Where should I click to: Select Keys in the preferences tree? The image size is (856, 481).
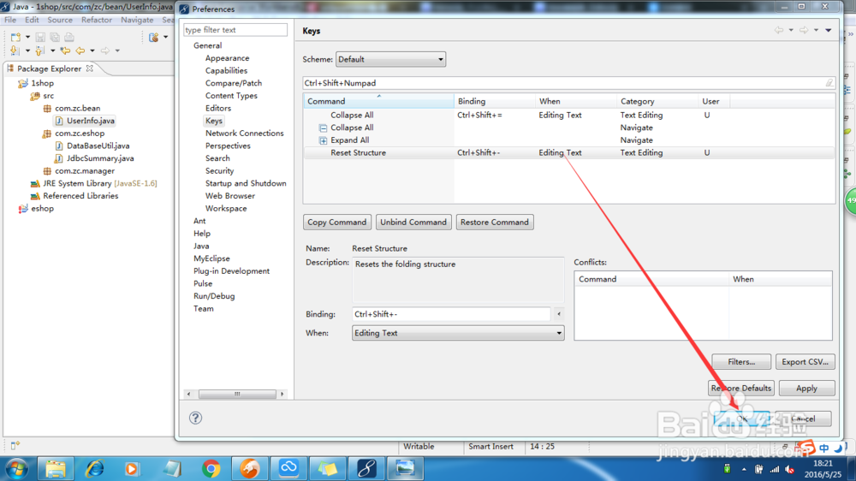tap(214, 121)
